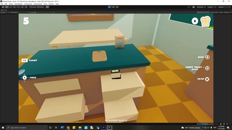Open File Explorer from the taskbar
The height and width of the screenshot is (130, 232).
pyautogui.click(x=80, y=127)
